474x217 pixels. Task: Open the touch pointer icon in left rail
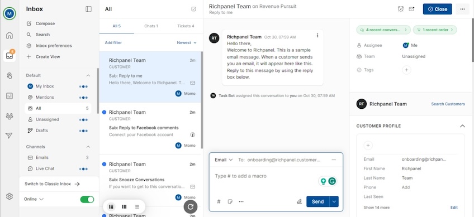coord(10,76)
